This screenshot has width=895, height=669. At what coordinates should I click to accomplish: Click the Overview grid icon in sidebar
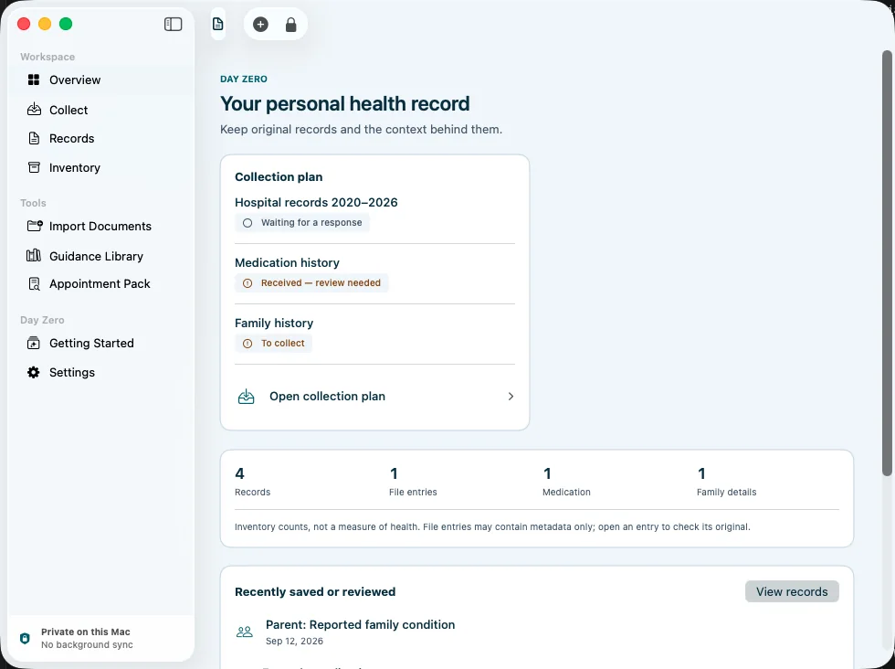click(34, 80)
